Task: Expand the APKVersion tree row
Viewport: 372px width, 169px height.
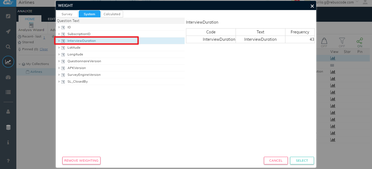Action: pyautogui.click(x=59, y=68)
